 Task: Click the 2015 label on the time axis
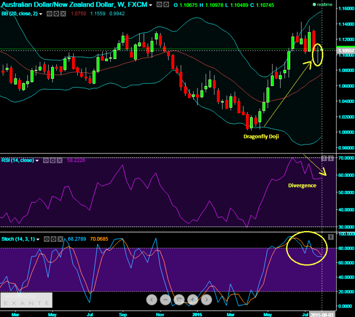pyautogui.click(x=197, y=315)
